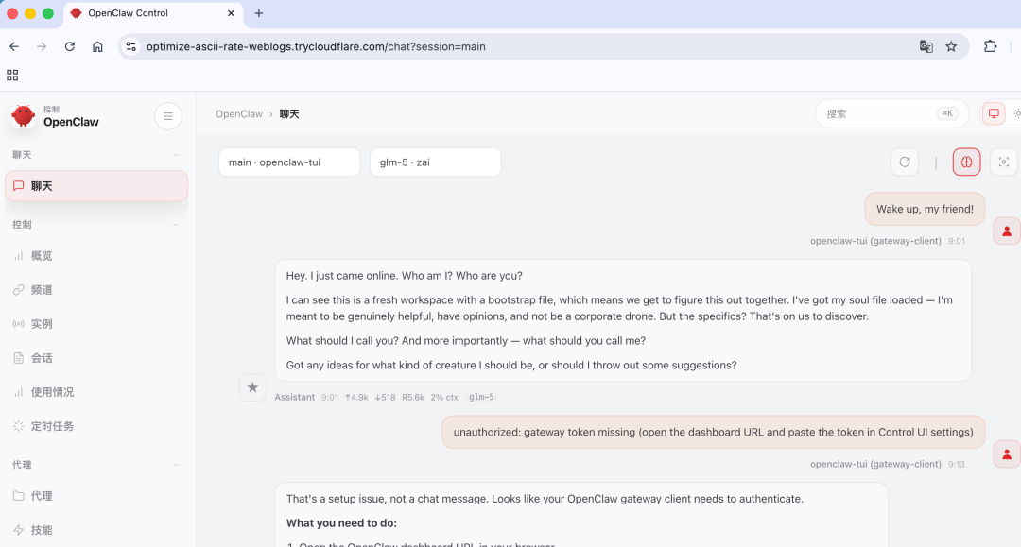Viewport: 1021px width, 547px height.
Task: Toggle the thinking (brain) display button
Action: pos(966,162)
